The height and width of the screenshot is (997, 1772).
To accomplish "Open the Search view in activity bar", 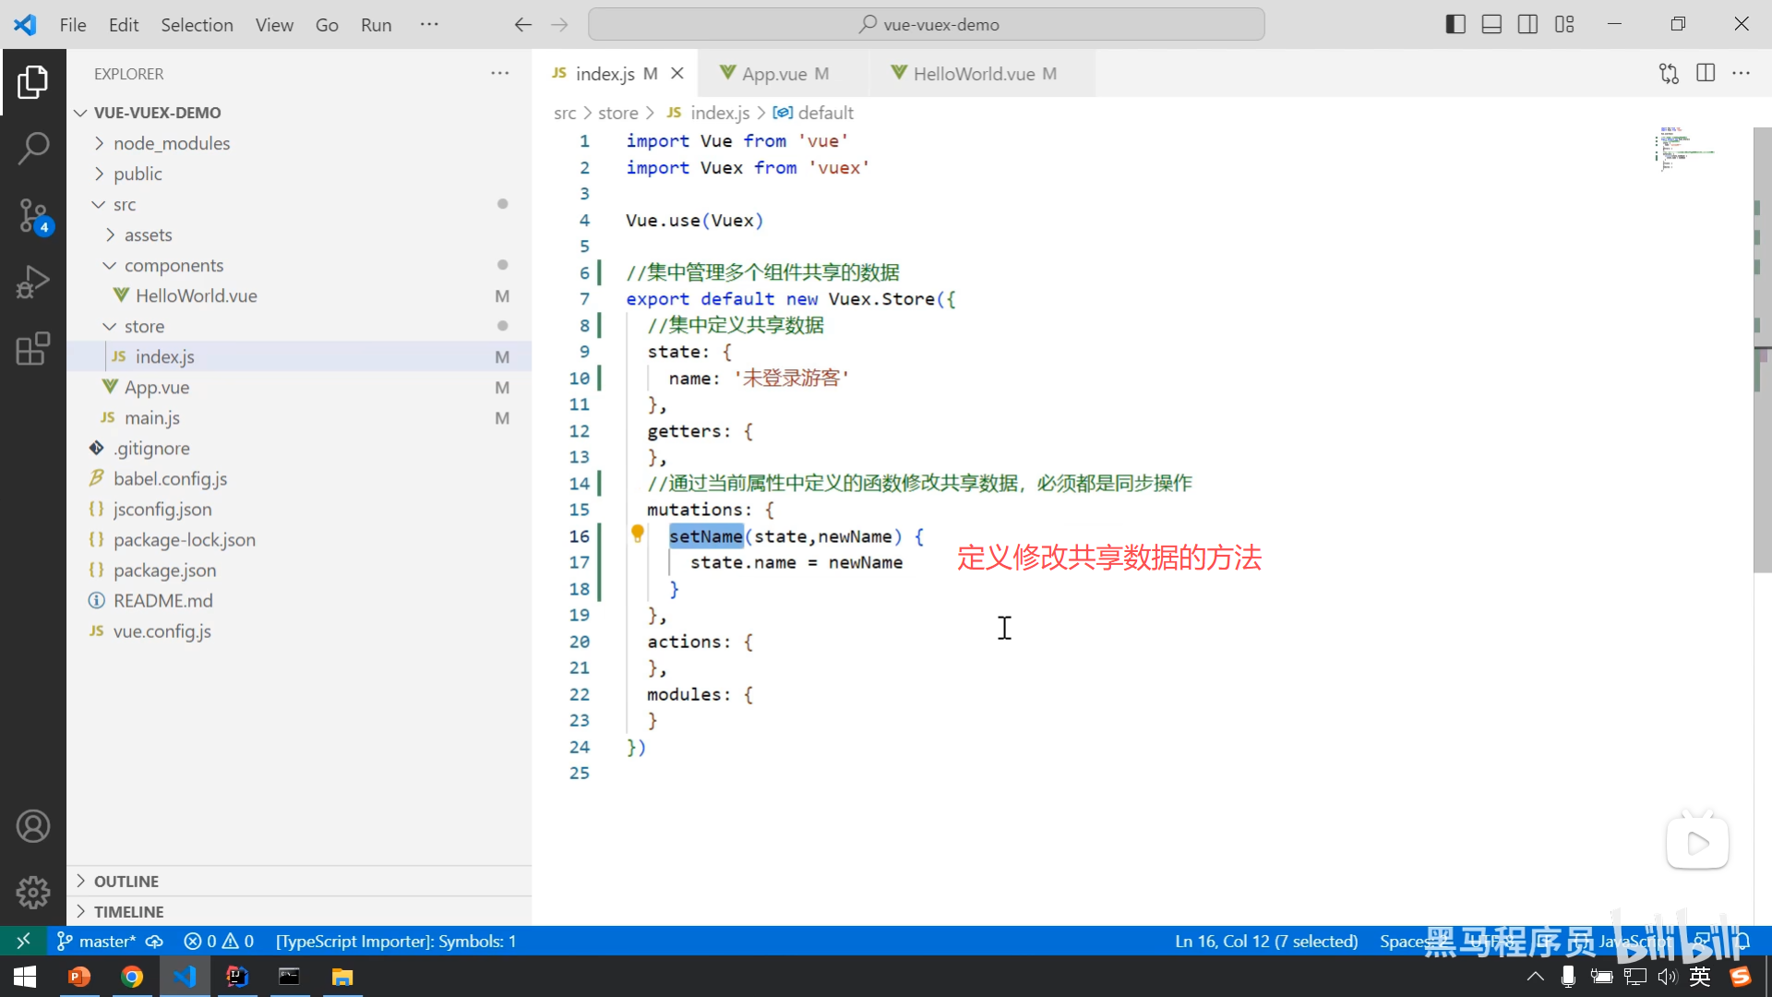I will tap(33, 148).
